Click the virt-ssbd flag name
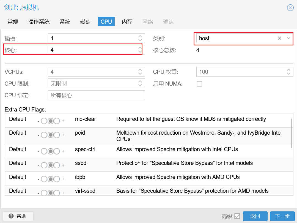 (x=85, y=191)
